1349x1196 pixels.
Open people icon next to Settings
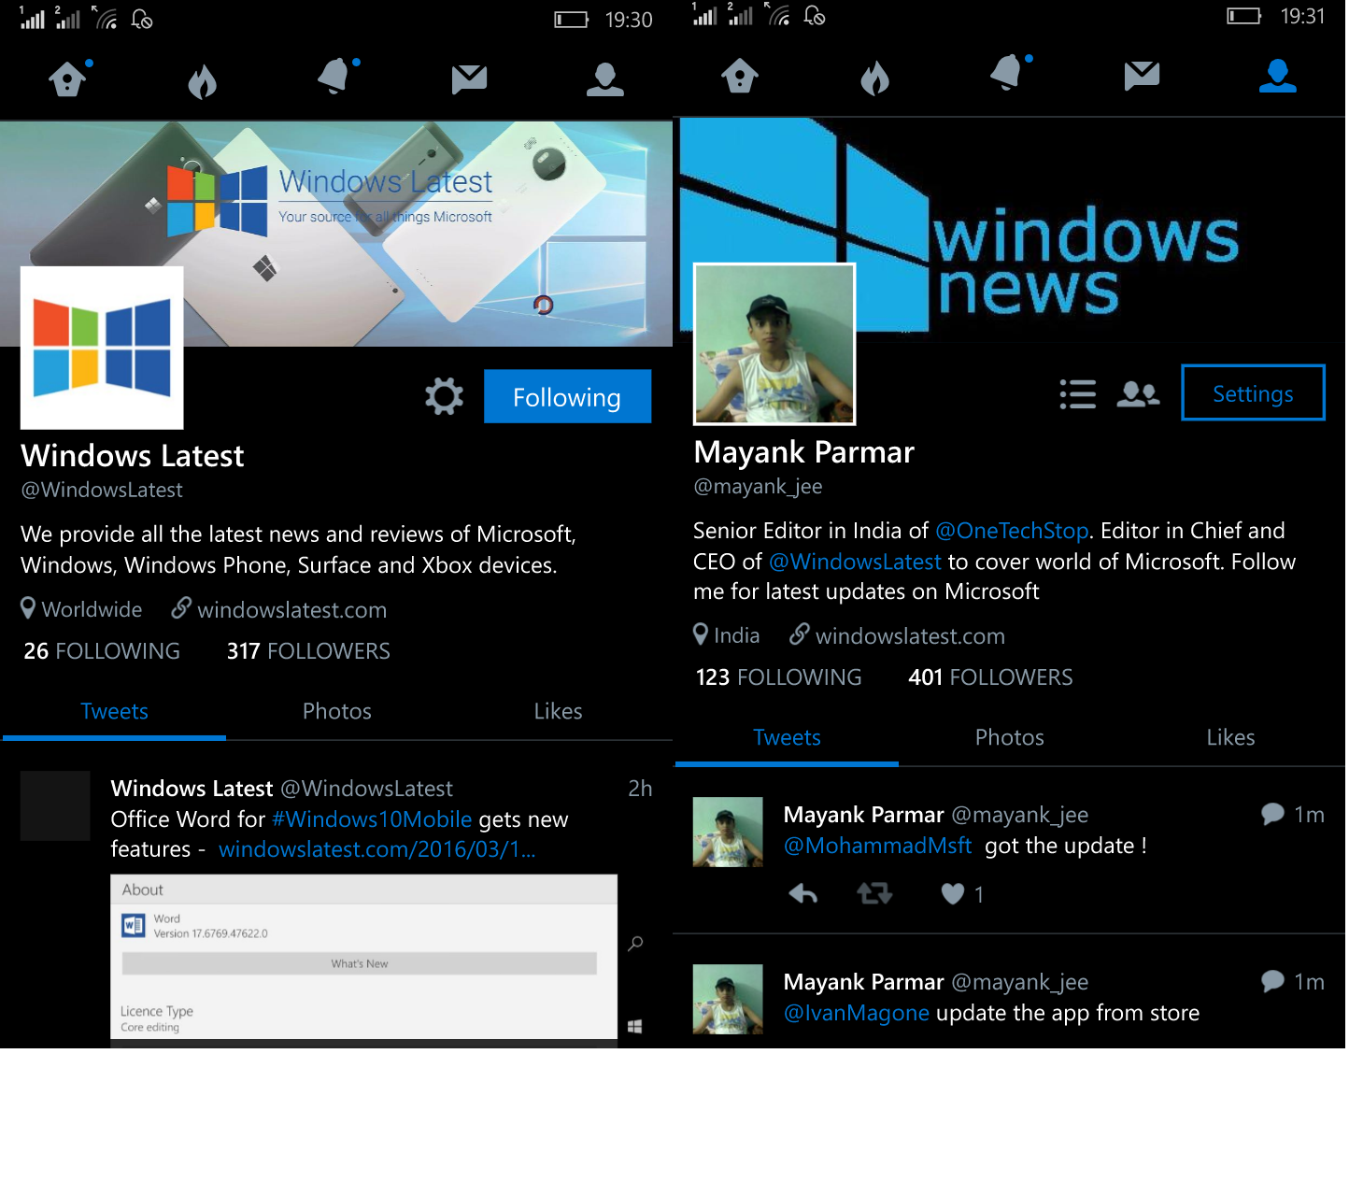click(1138, 394)
